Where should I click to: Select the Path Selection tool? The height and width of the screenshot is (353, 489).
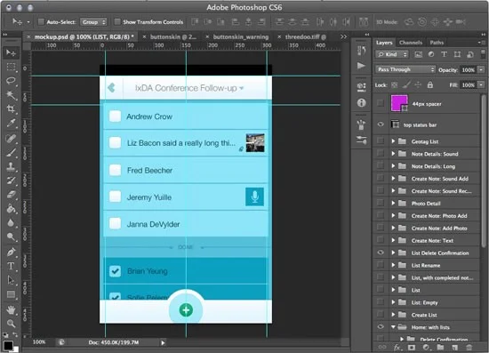point(11,280)
